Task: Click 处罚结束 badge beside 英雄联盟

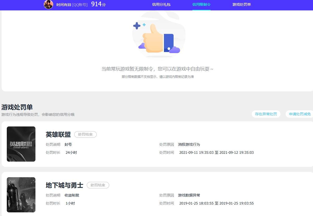Action: coord(85,135)
